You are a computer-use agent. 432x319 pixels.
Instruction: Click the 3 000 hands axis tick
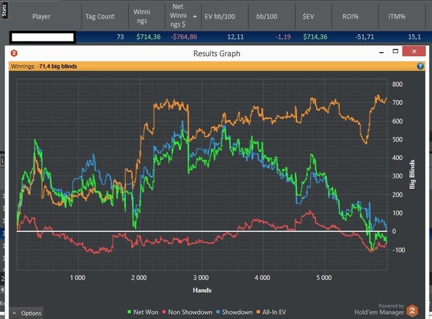(x=201, y=278)
